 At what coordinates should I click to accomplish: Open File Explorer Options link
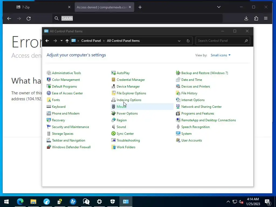point(131,93)
